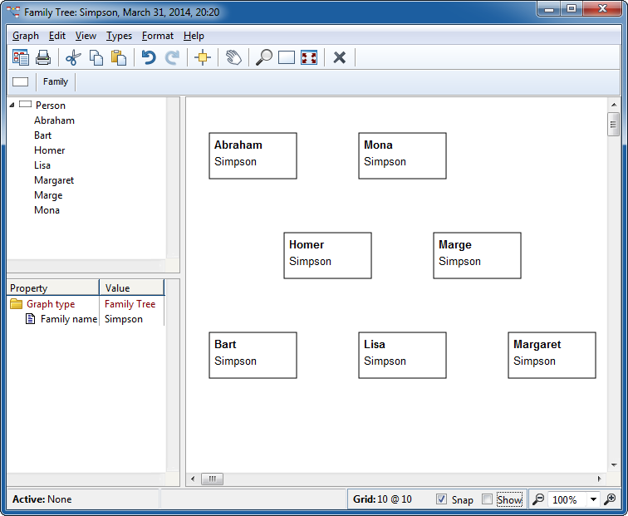Enable the Show grid checkbox

[488, 499]
